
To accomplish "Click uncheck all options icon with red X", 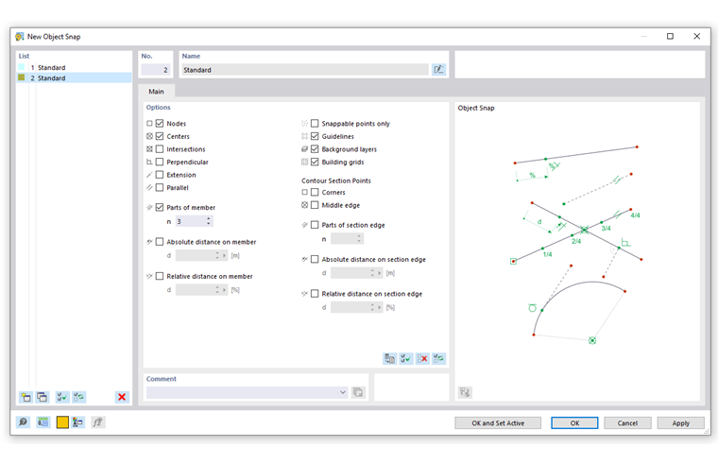I will click(x=422, y=359).
